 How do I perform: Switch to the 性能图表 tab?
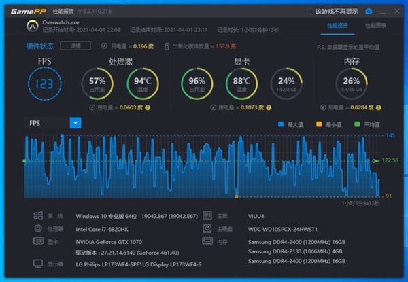pos(376,25)
